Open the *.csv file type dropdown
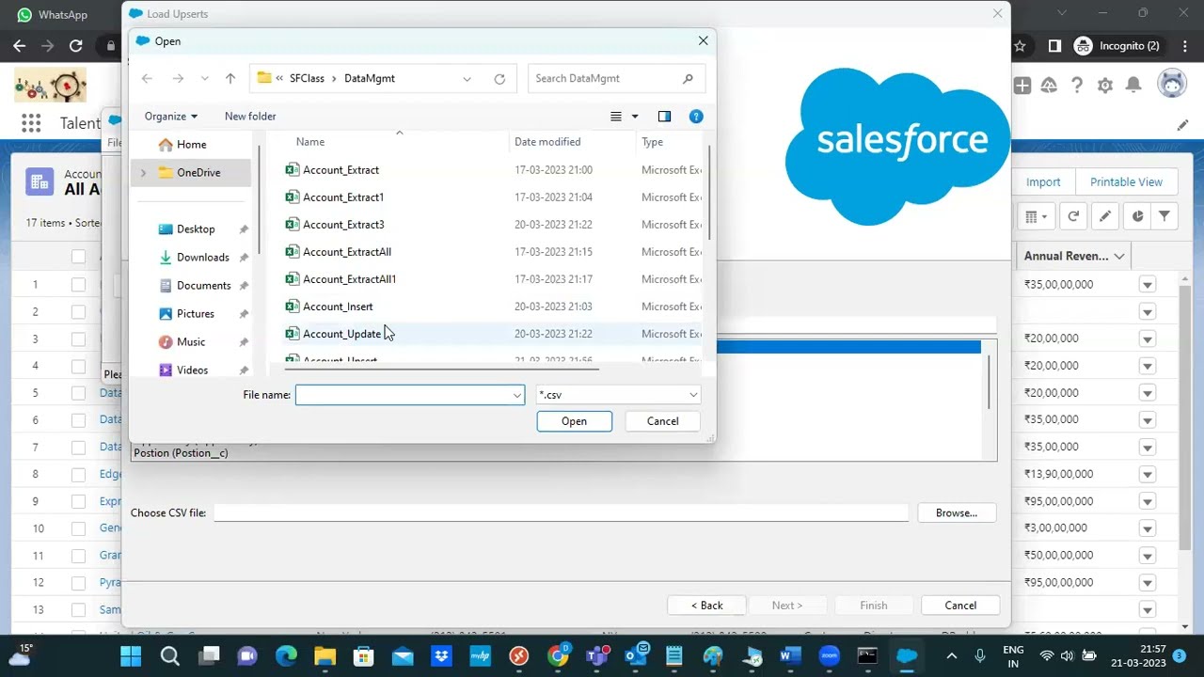Viewport: 1204px width, 677px height. click(x=618, y=395)
